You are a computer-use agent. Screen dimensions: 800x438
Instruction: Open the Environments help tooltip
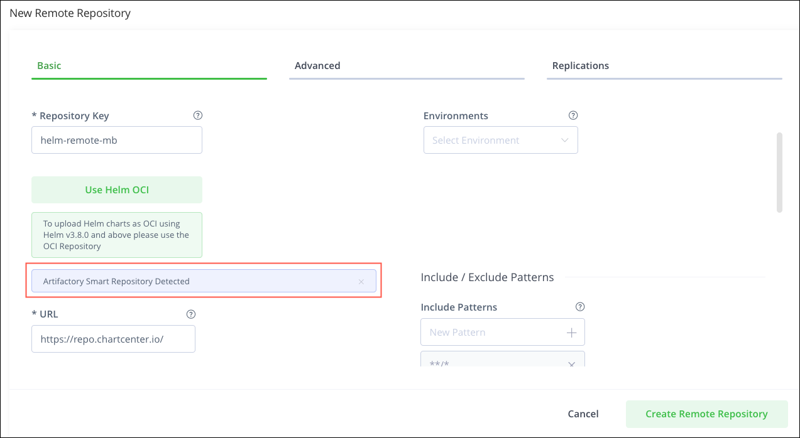(x=573, y=115)
